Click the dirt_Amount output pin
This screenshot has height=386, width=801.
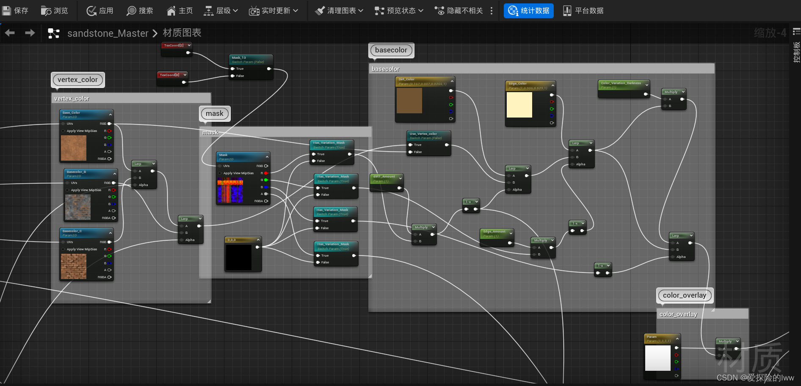coord(399,188)
